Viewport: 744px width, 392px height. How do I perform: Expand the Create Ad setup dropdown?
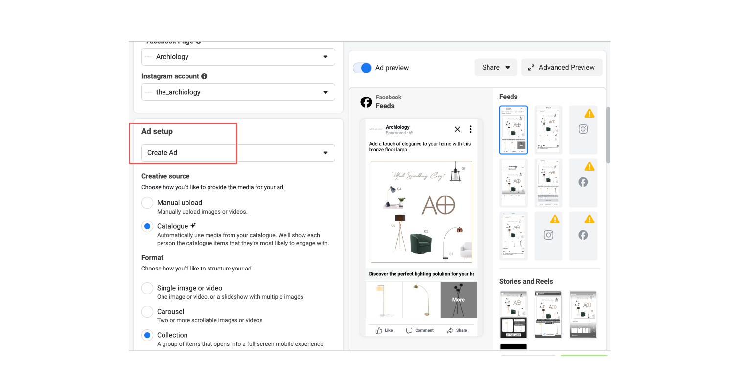[238, 152]
